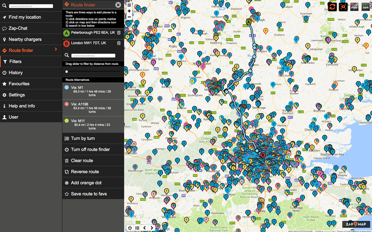The image size is (372, 232).
Task: Open Find my location
Action: 31,17
